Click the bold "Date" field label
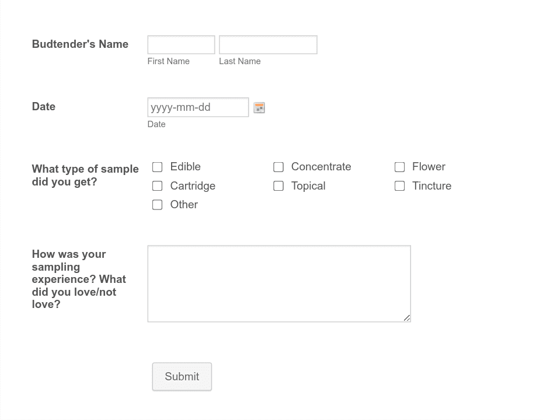The image size is (543, 420). point(44,107)
